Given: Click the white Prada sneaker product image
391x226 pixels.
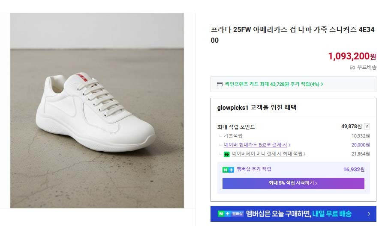Looking at the screenshot, I should pos(97,110).
